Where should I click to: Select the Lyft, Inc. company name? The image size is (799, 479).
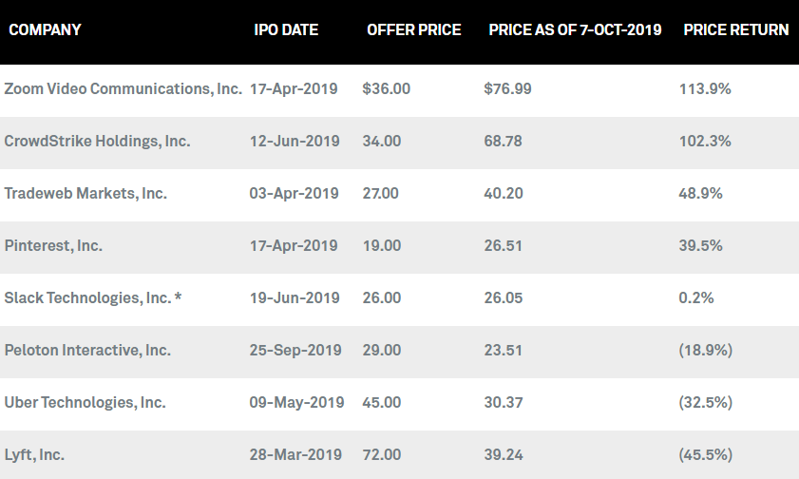(x=34, y=455)
